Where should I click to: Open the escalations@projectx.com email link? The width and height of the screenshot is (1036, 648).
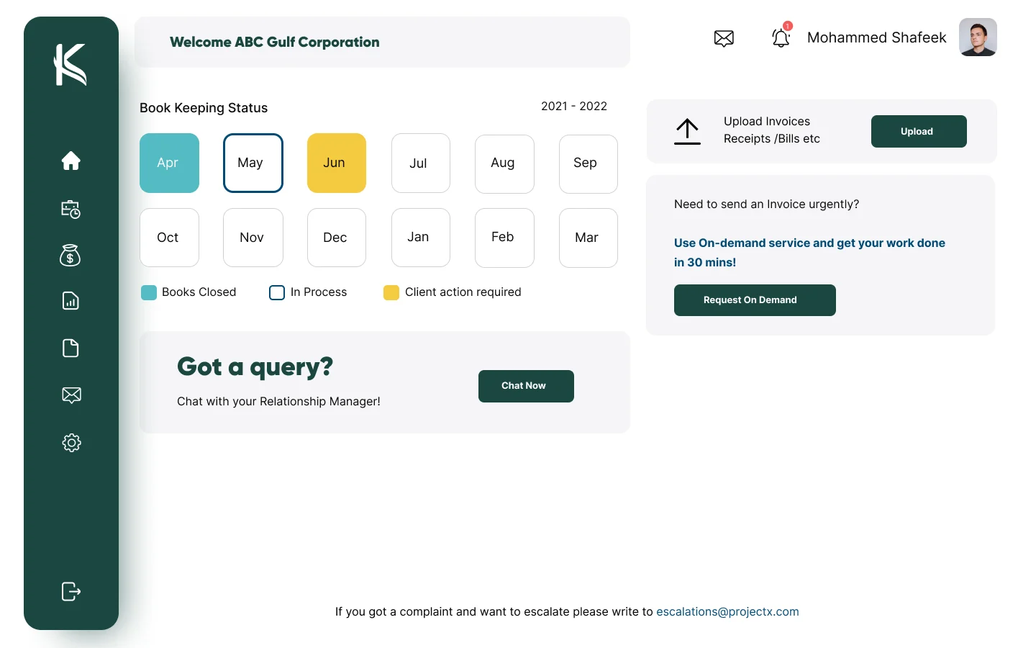[727, 611]
